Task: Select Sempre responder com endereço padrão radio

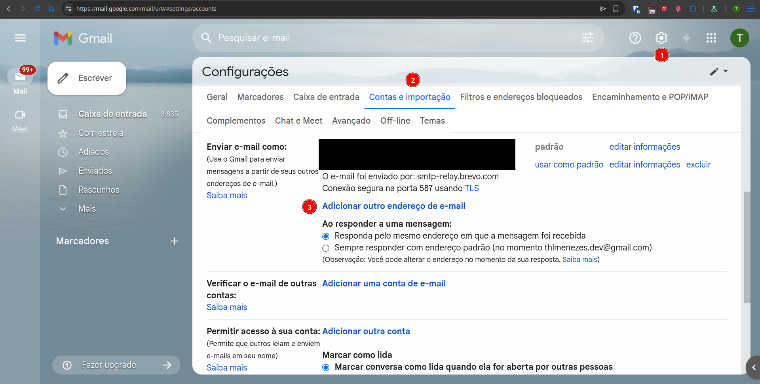Action: (326, 248)
